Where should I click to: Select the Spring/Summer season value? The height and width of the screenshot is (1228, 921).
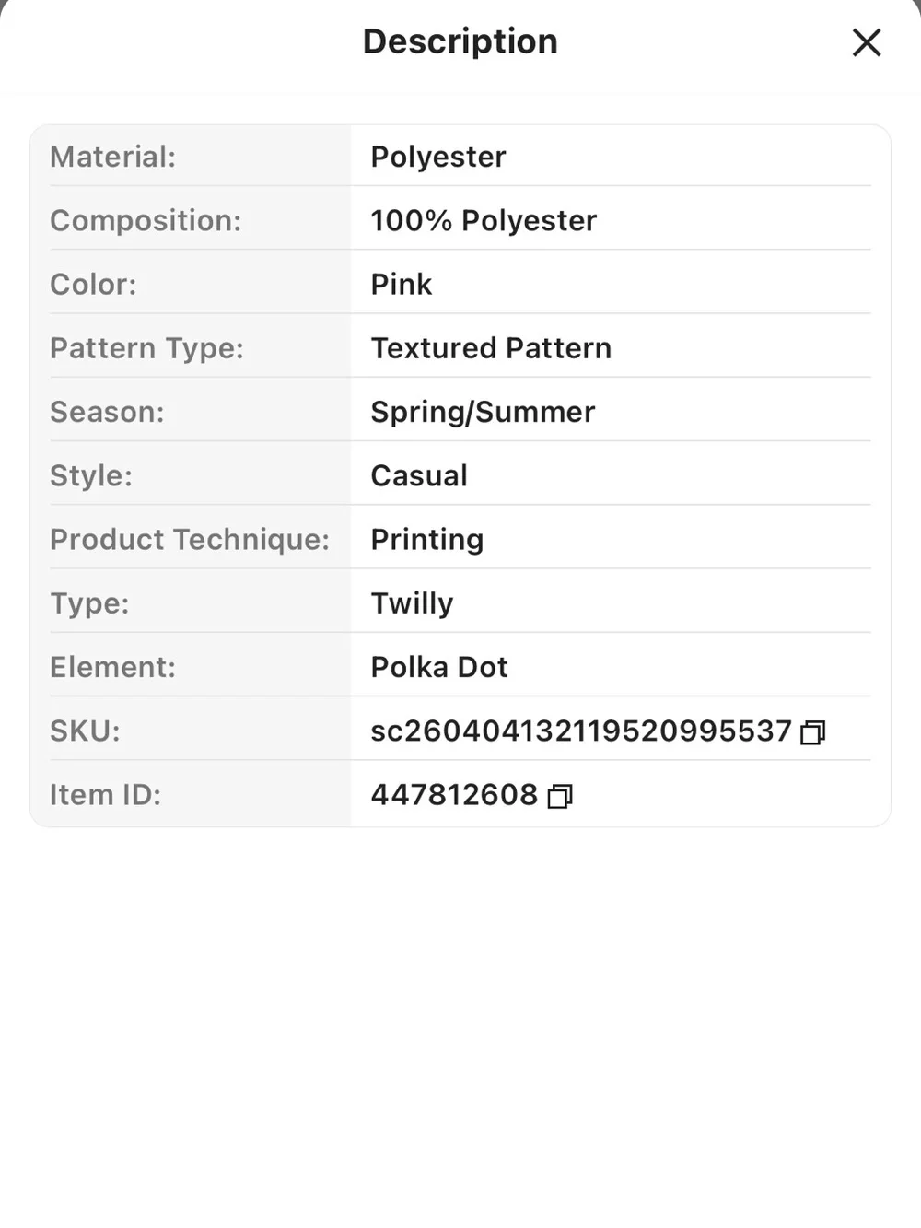[483, 413]
